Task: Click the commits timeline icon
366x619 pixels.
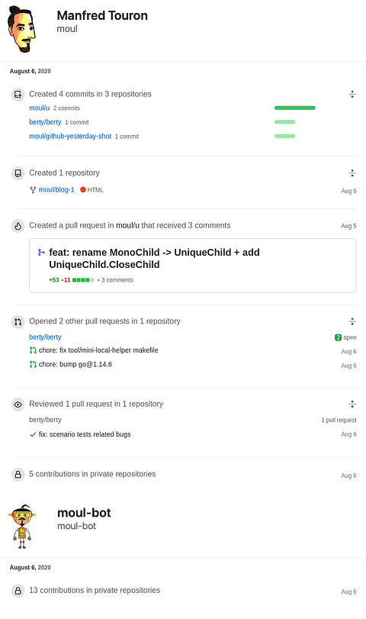Action: [x=18, y=95]
